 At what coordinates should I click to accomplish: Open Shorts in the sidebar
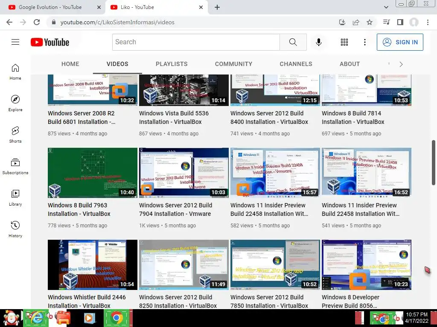click(x=15, y=135)
